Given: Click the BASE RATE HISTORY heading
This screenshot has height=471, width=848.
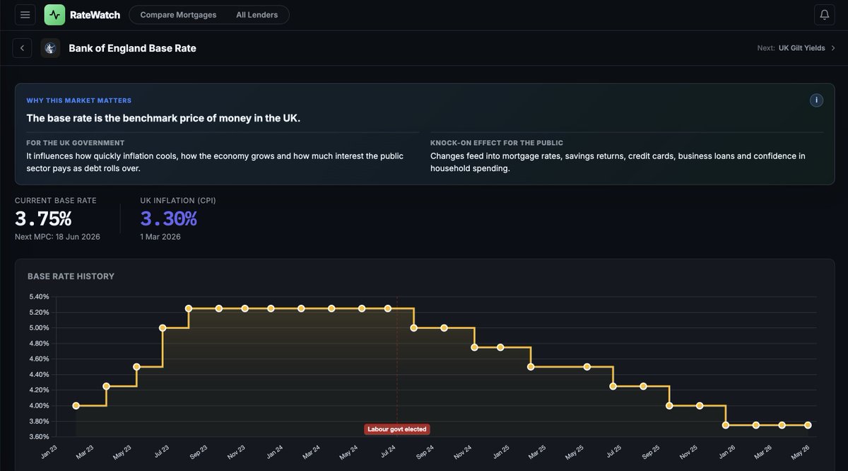Looking at the screenshot, I should pyautogui.click(x=71, y=277).
